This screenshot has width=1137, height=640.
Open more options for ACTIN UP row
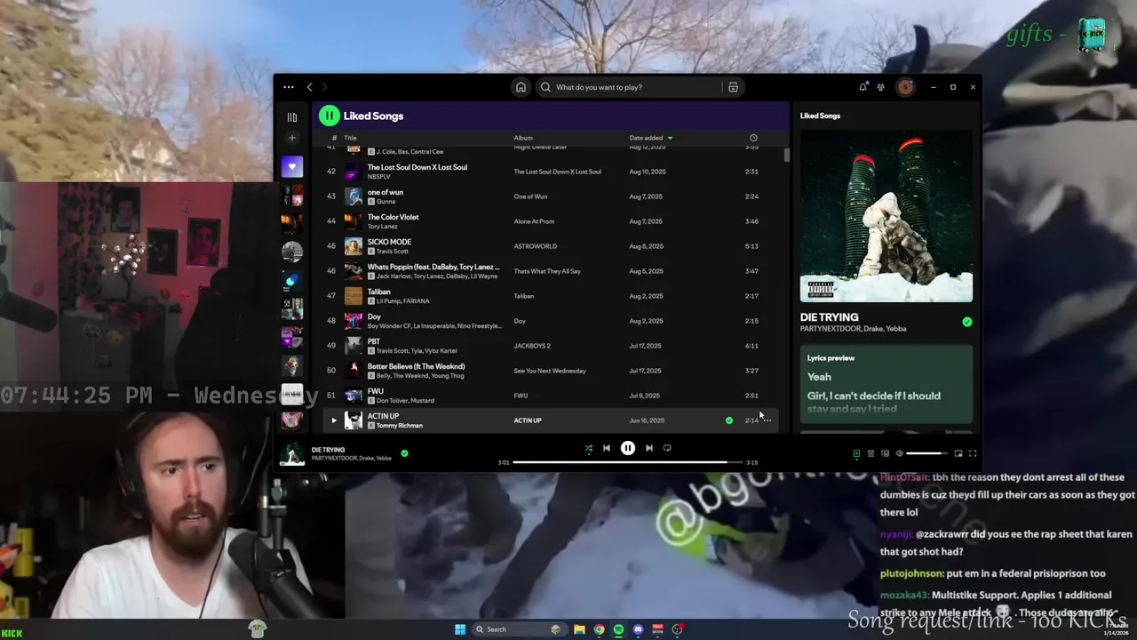(767, 420)
